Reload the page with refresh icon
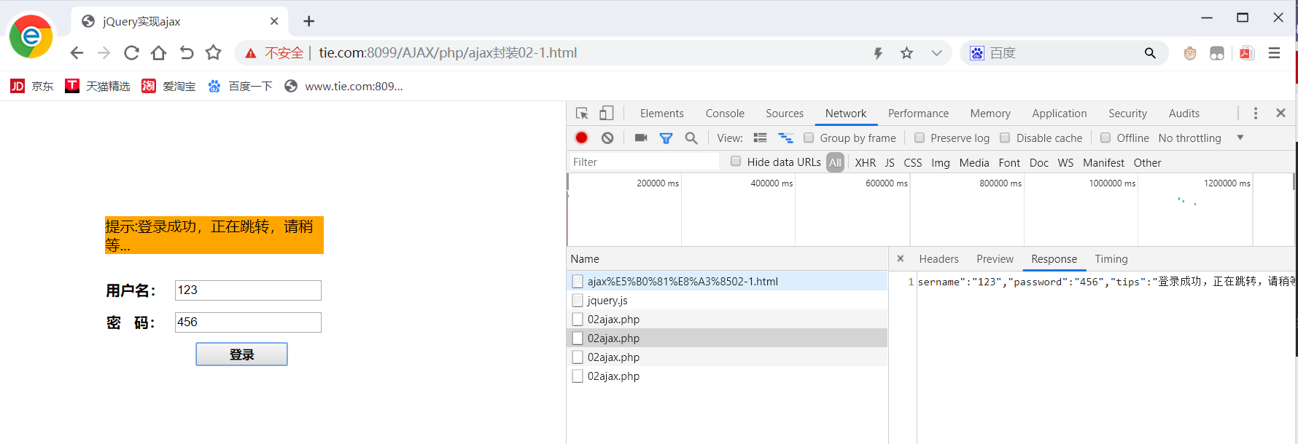Viewport: 1298px width, 444px height. [131, 52]
